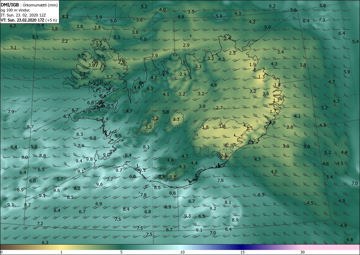Select the map value '5.5'
Image resolution: width=360 pixels, height=255 pixels.
pyautogui.click(x=118, y=136)
